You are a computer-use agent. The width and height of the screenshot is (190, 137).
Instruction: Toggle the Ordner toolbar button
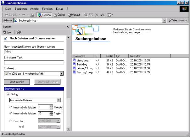click(59, 15)
